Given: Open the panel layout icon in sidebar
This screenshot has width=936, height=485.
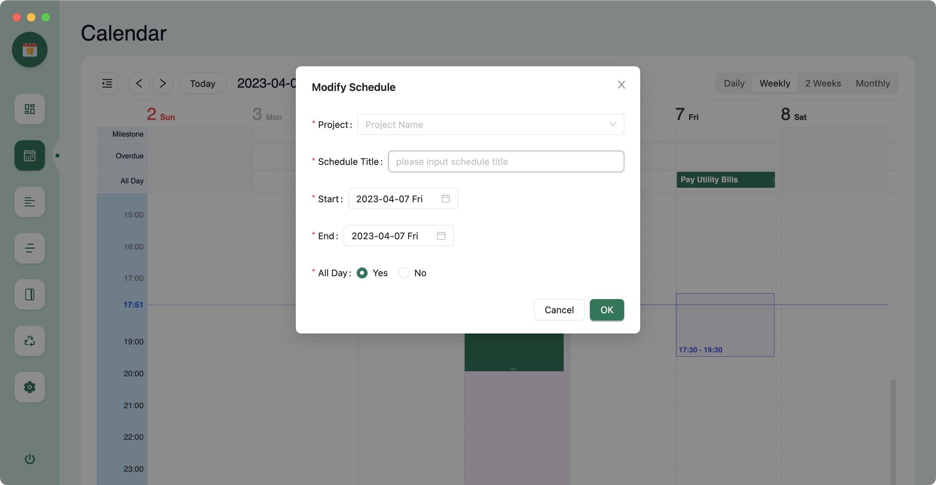Looking at the screenshot, I should pyautogui.click(x=29, y=294).
